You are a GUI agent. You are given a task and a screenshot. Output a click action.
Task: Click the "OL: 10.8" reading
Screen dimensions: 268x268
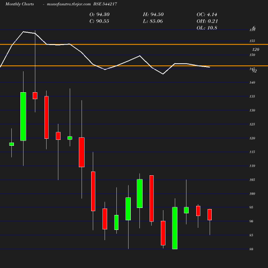[207, 28]
